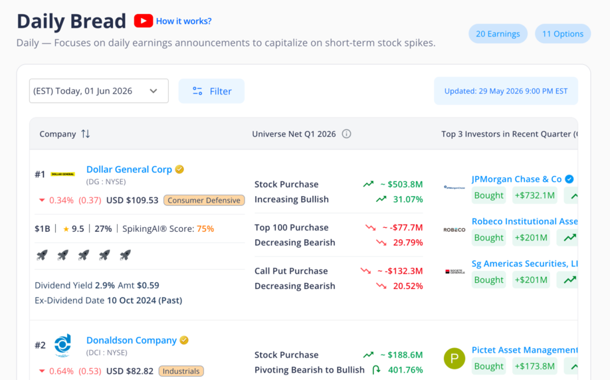Click Donaldson Company verified badge
The height and width of the screenshot is (380, 610).
(x=185, y=340)
